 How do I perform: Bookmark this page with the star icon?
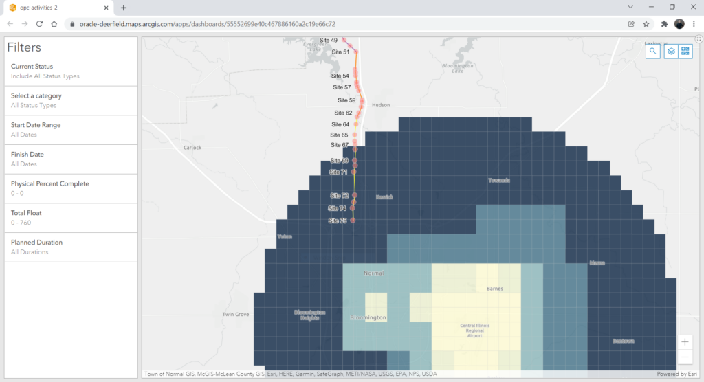(x=646, y=24)
